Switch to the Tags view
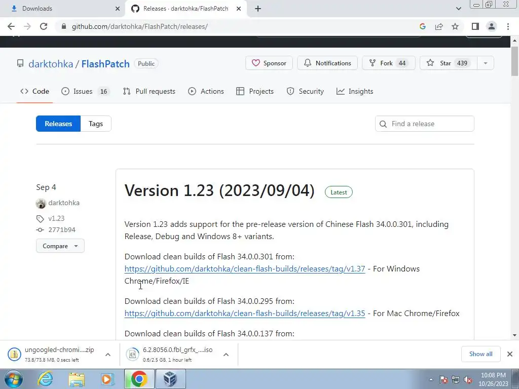The image size is (519, 389). [96, 124]
